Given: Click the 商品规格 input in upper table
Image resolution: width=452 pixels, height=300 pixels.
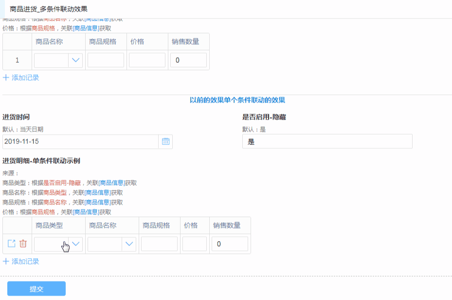Looking at the screenshot, I should 106,60.
